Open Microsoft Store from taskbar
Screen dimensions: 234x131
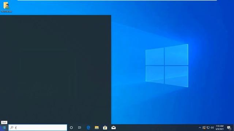(x=105, y=128)
